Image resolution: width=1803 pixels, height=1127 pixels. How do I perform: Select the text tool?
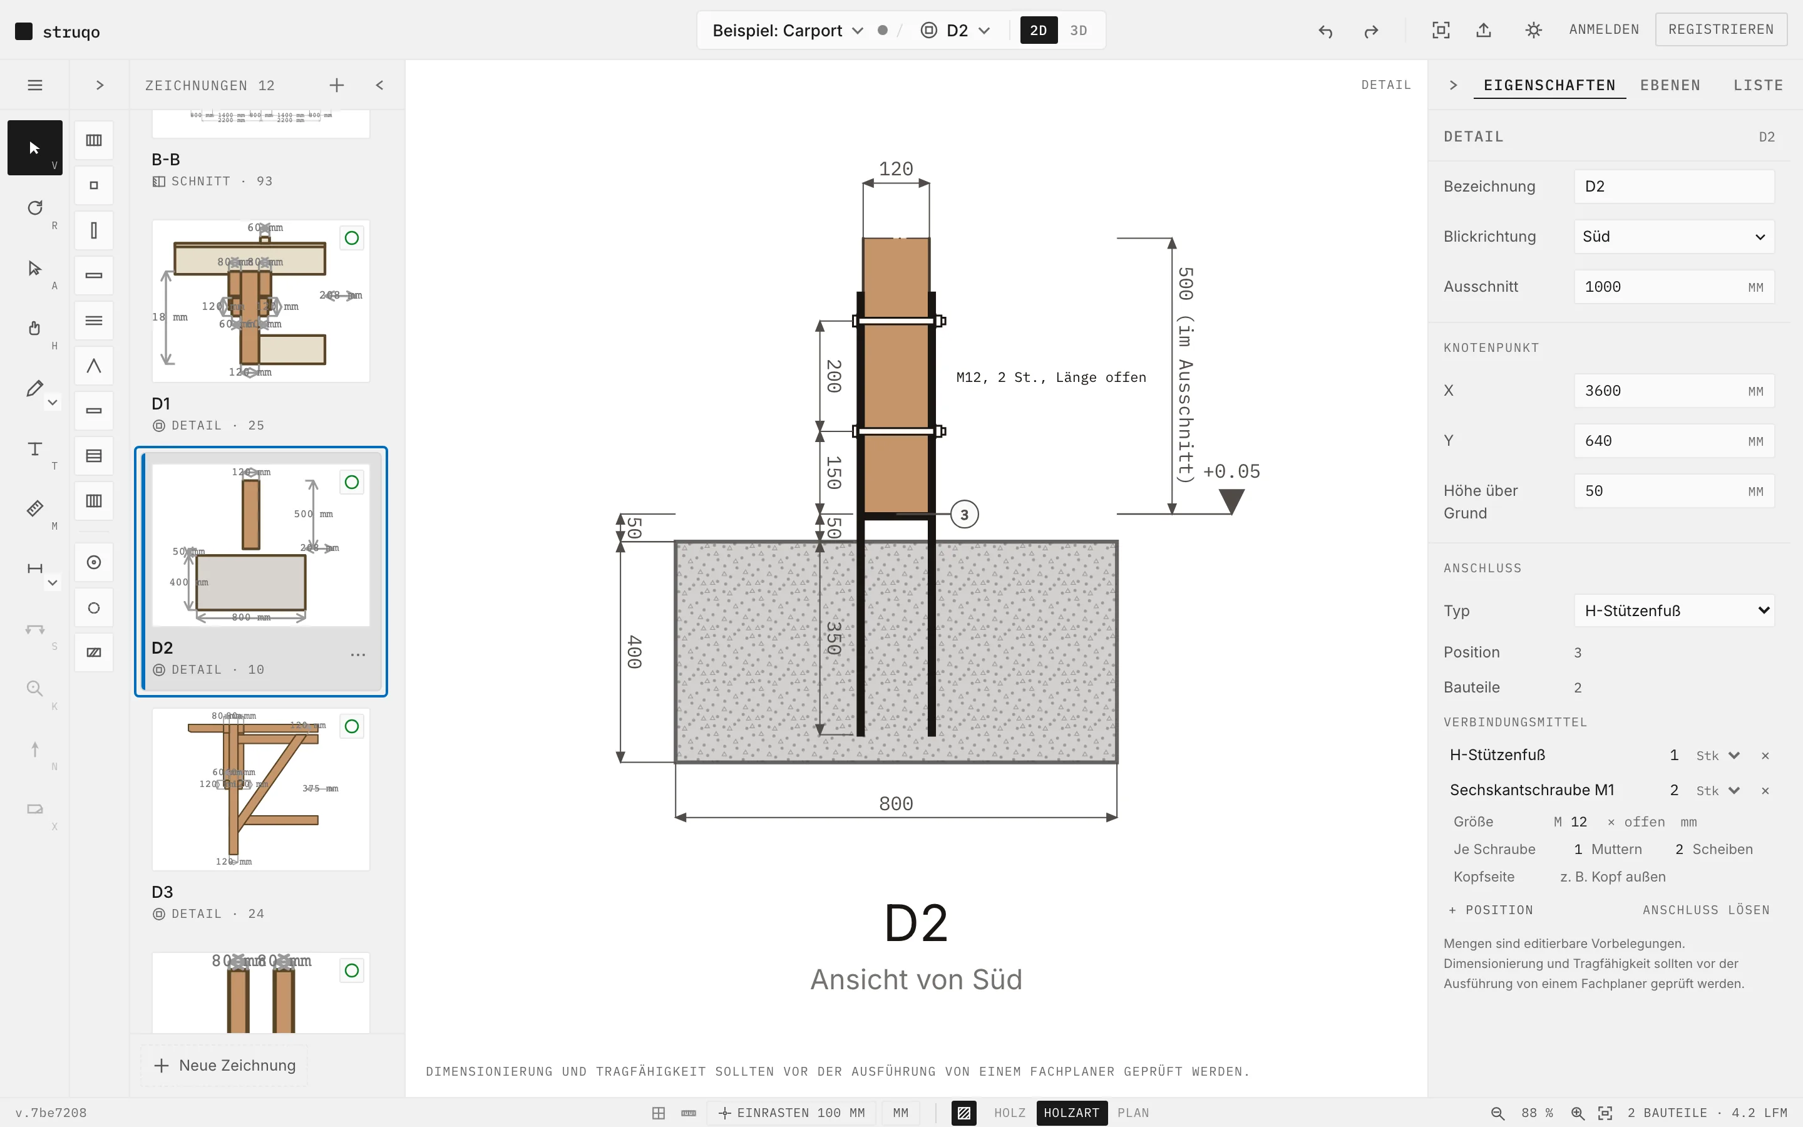[34, 449]
